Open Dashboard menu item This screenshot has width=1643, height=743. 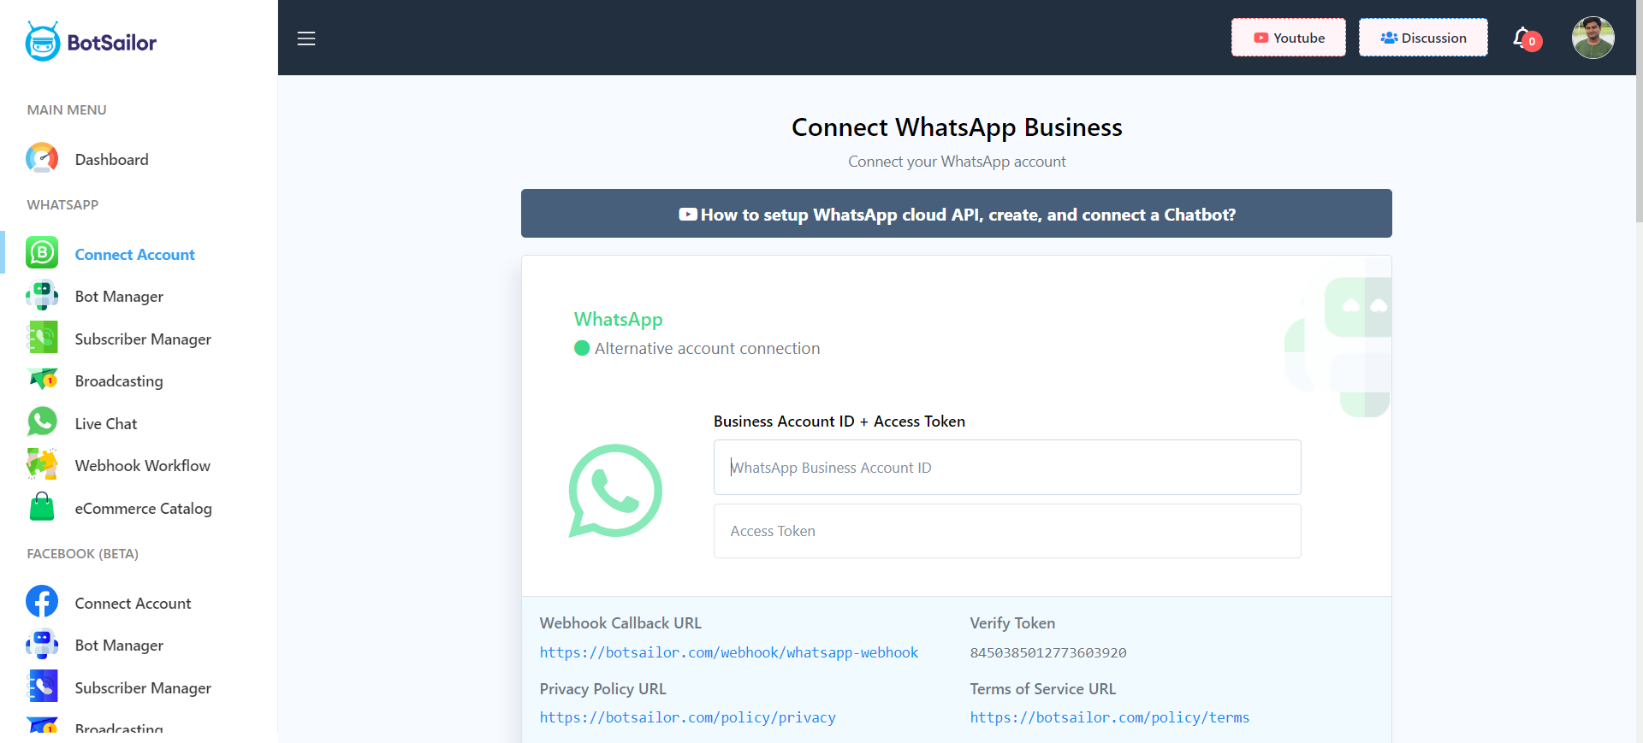click(111, 160)
